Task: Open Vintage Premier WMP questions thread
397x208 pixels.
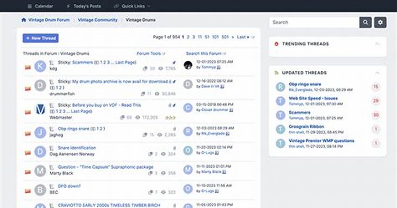Action: pyautogui.click(x=322, y=141)
